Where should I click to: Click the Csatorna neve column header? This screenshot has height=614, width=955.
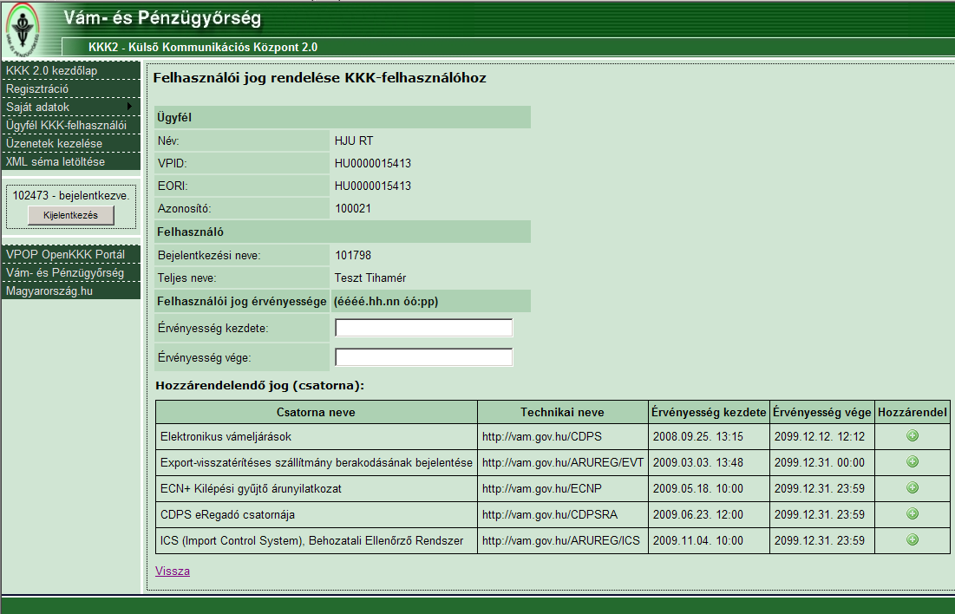(316, 413)
